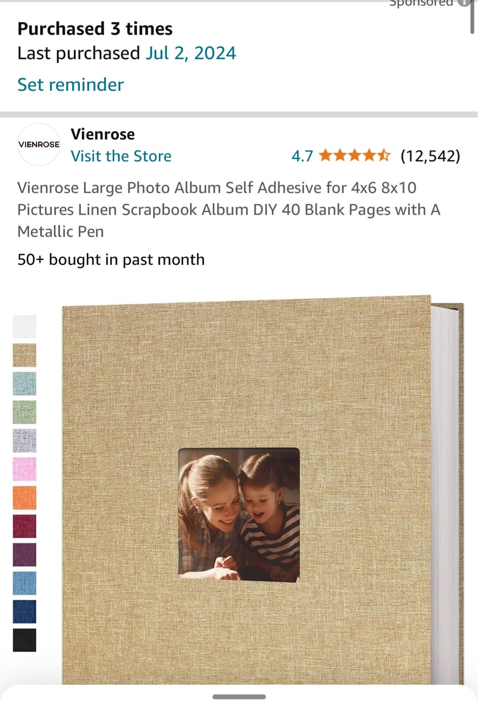The width and height of the screenshot is (478, 718).
Task: Open the Visit the Store link
Action: pos(121,156)
